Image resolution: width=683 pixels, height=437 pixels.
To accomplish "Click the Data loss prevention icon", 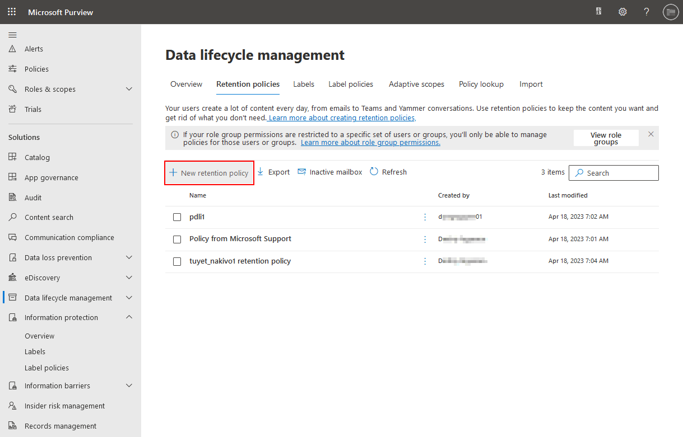I will pyautogui.click(x=12, y=257).
